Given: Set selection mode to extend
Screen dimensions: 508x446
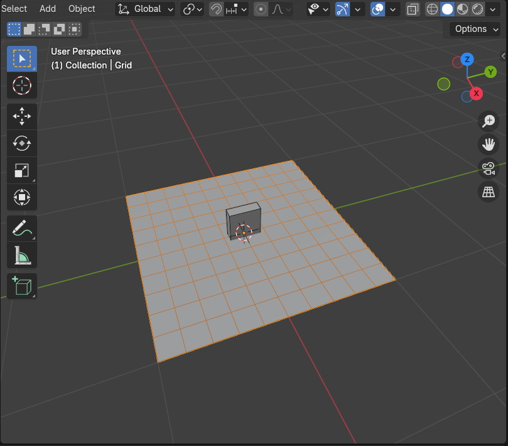Looking at the screenshot, I should point(29,29).
